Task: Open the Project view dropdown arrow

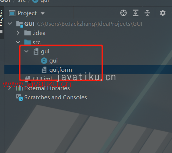Action: pos(43,13)
